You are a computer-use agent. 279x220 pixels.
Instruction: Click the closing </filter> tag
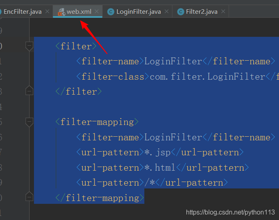click(x=79, y=92)
